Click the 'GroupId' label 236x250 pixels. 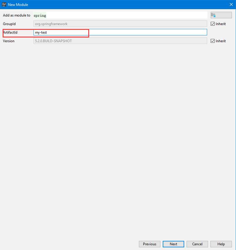click(9, 24)
